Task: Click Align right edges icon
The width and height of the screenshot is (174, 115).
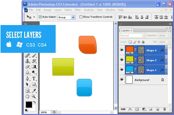Action: coord(147,17)
